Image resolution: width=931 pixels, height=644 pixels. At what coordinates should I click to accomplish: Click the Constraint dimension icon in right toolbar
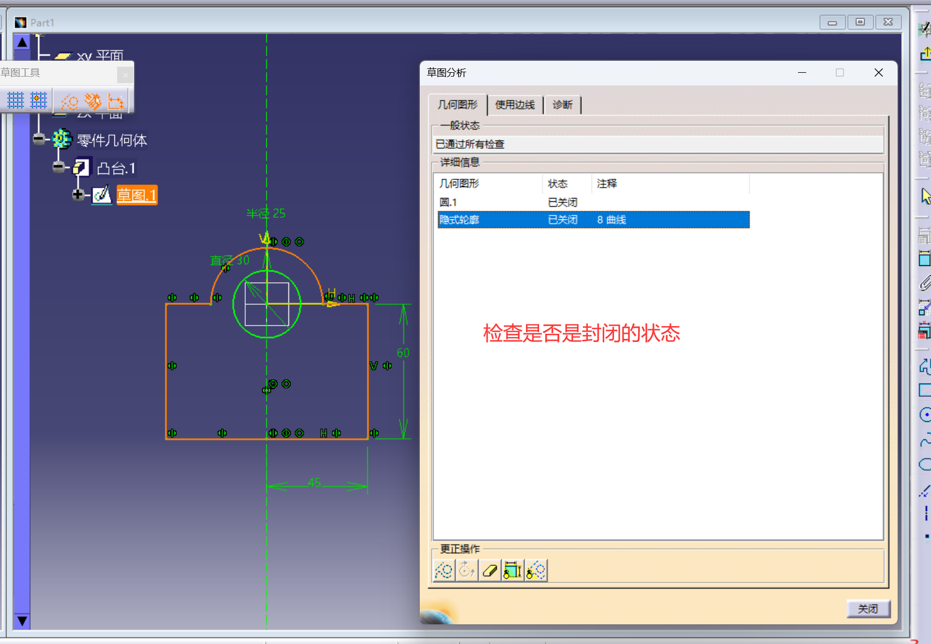[x=926, y=258]
